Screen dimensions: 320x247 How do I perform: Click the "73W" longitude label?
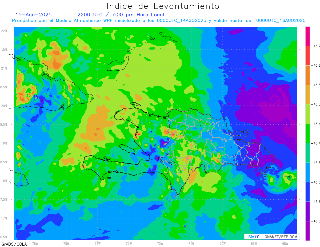click(x=129, y=243)
